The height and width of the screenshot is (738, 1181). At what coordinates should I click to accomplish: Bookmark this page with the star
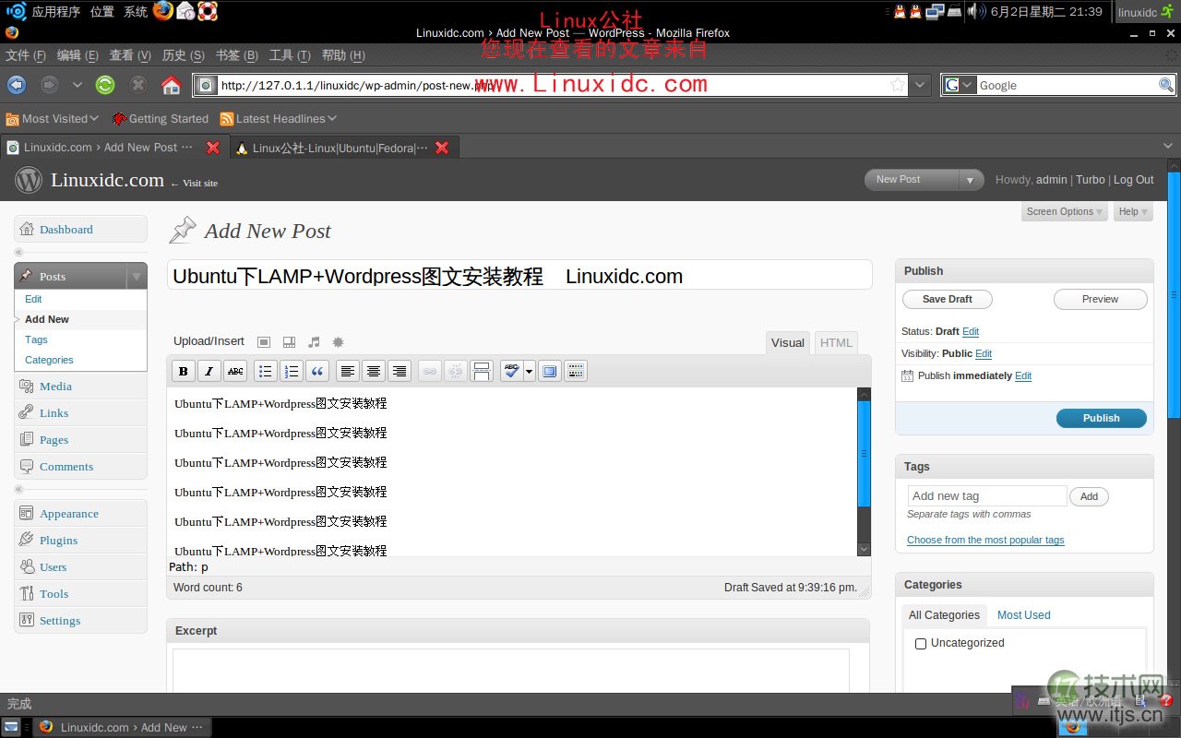click(898, 85)
